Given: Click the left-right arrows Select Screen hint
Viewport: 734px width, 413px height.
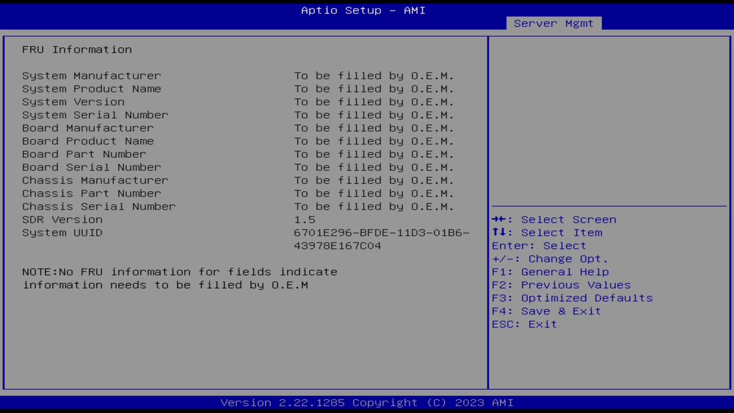Looking at the screenshot, I should point(554,220).
